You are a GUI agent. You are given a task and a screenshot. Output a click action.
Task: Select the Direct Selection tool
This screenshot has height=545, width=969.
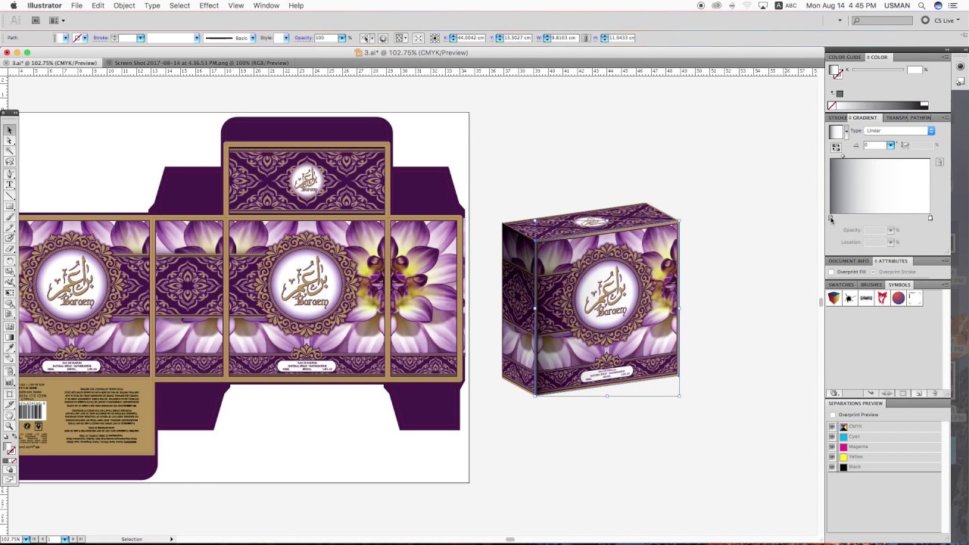tap(10, 141)
